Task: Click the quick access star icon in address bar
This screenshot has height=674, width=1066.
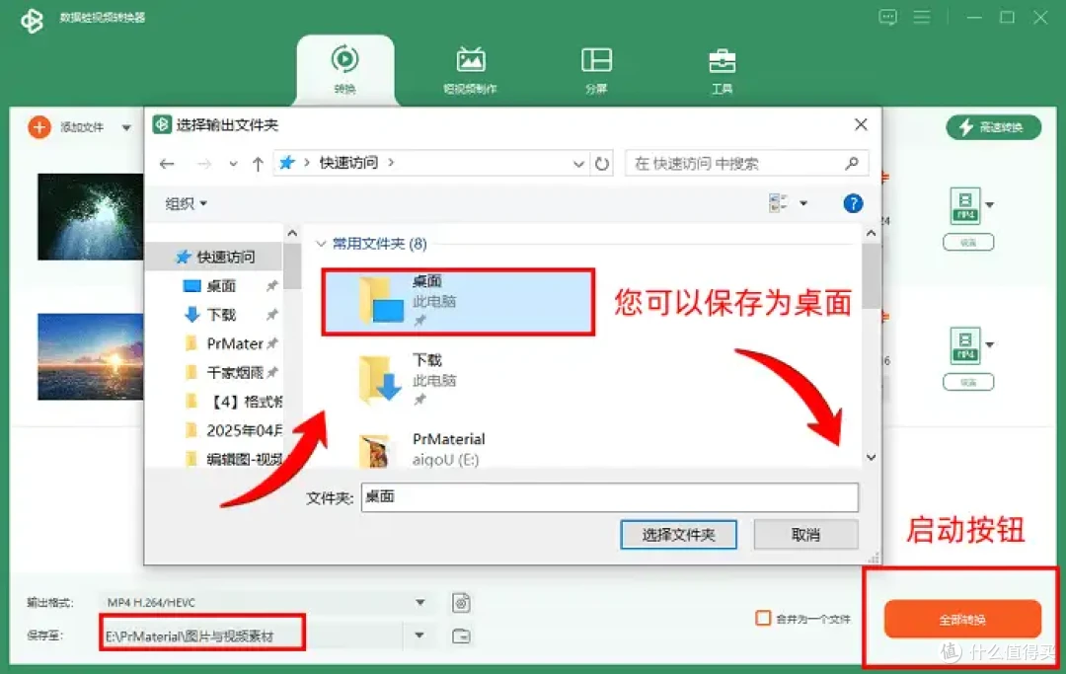Action: (287, 163)
